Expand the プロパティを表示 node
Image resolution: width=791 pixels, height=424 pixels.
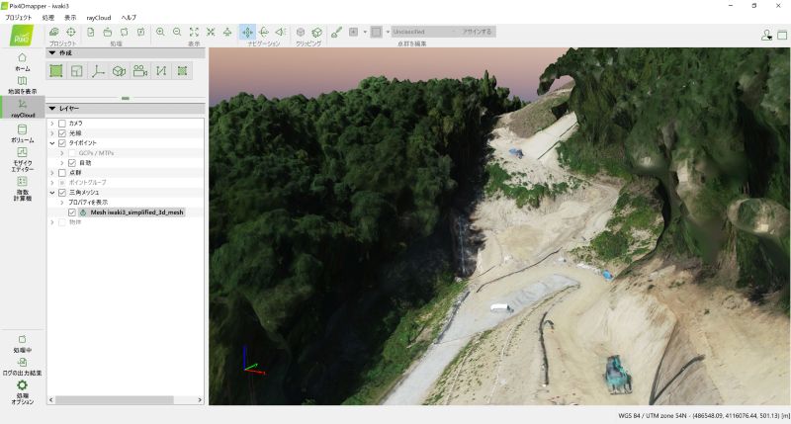click(x=61, y=202)
